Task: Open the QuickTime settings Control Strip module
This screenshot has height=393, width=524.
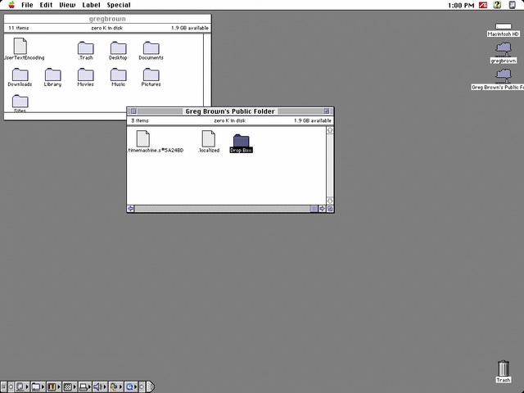Action: click(x=131, y=387)
